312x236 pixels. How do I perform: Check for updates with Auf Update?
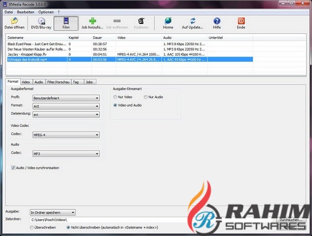192,23
